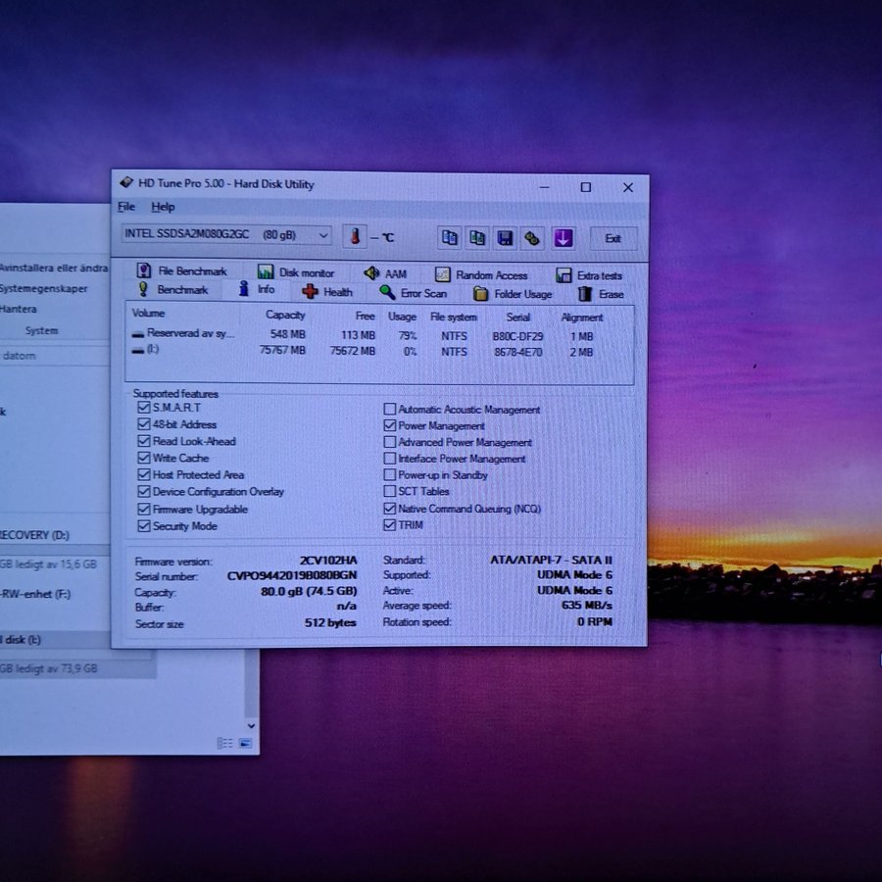This screenshot has height=882, width=882.
Task: Select the (I:) volume row
Action: 379,351
